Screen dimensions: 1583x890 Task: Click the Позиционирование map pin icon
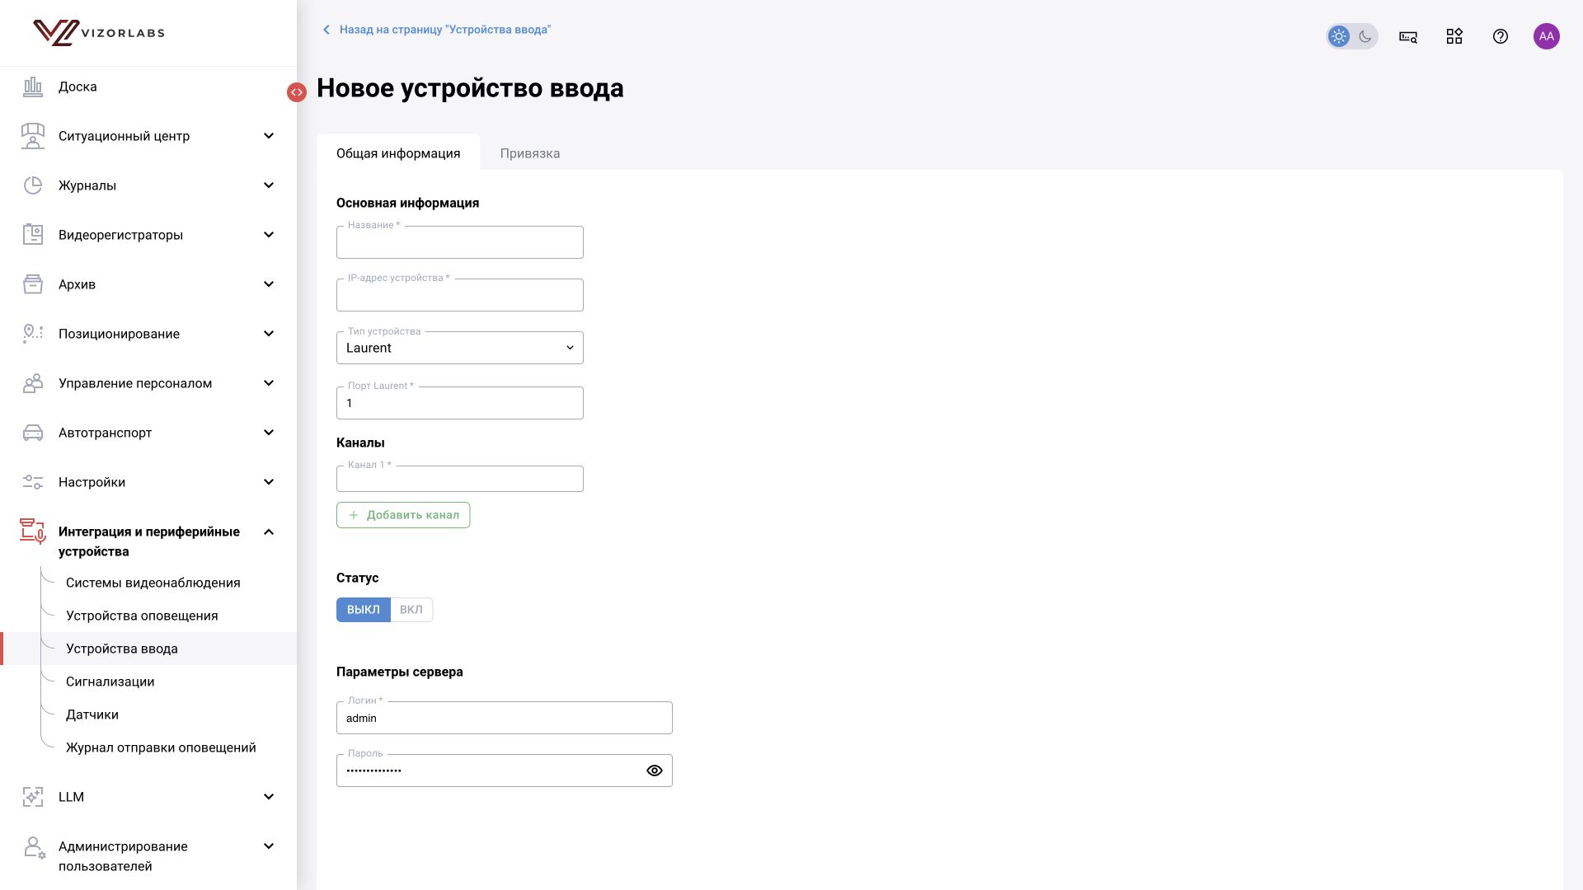tap(33, 334)
